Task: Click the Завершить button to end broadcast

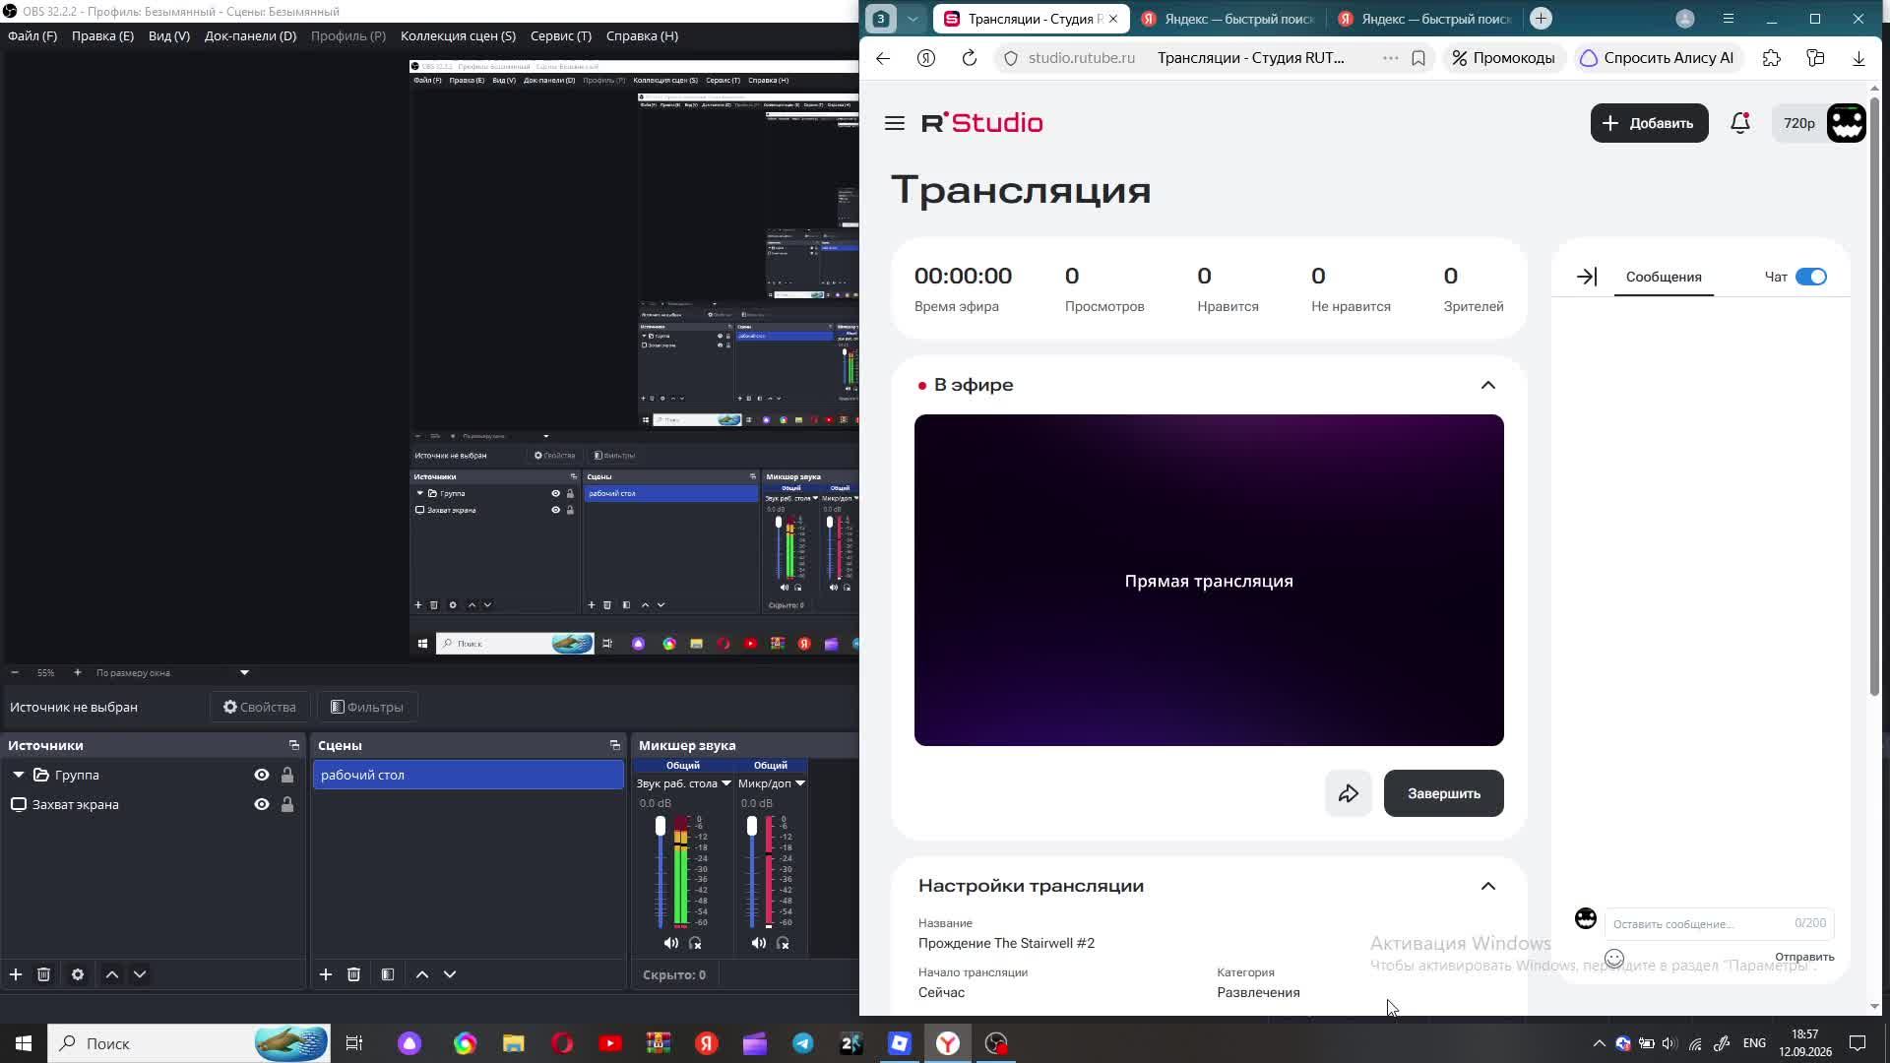Action: coord(1444,793)
